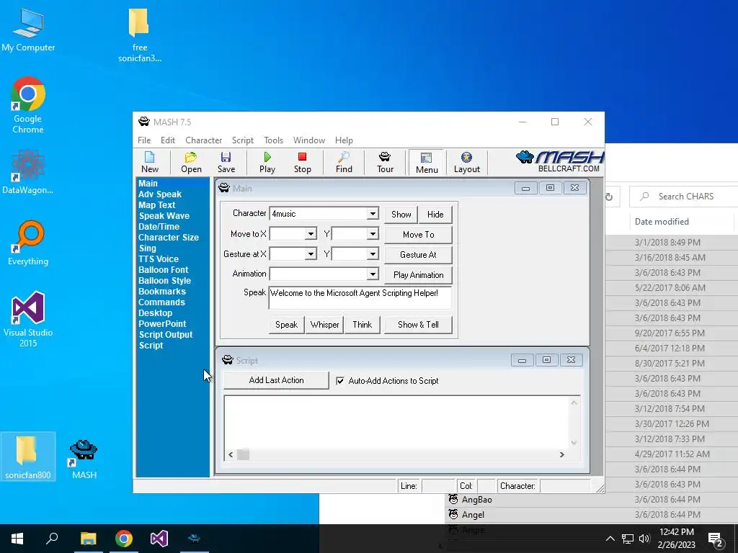Select TTS Voice in the side menu

[x=158, y=259]
